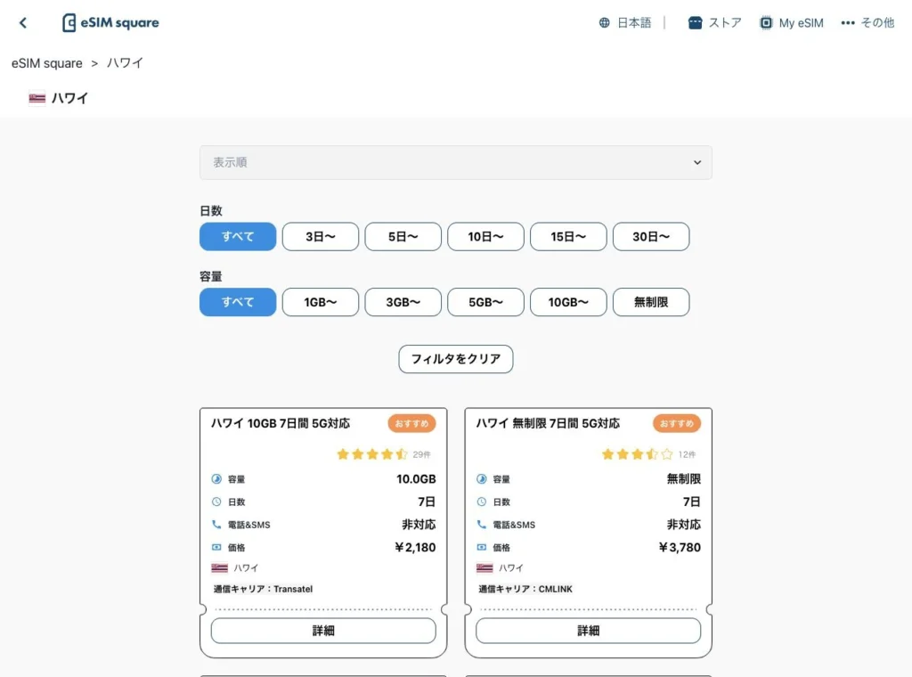Screen dimensions: 912x677
Task: Open the その他 menu label
Action: 877,22
